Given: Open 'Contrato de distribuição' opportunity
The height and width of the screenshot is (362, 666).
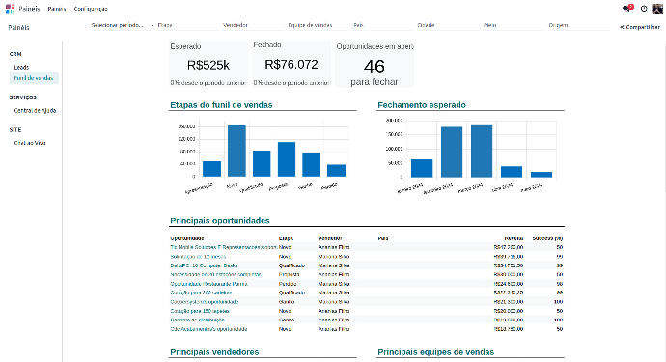Looking at the screenshot, I should (198, 320).
